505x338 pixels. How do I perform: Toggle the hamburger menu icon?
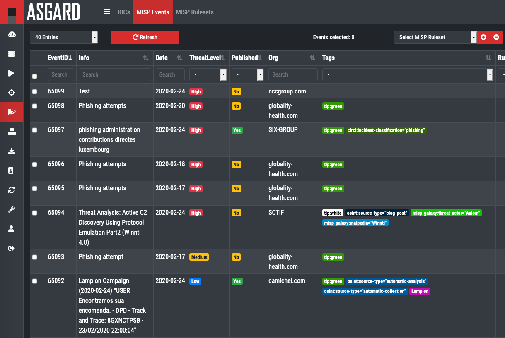point(107,12)
